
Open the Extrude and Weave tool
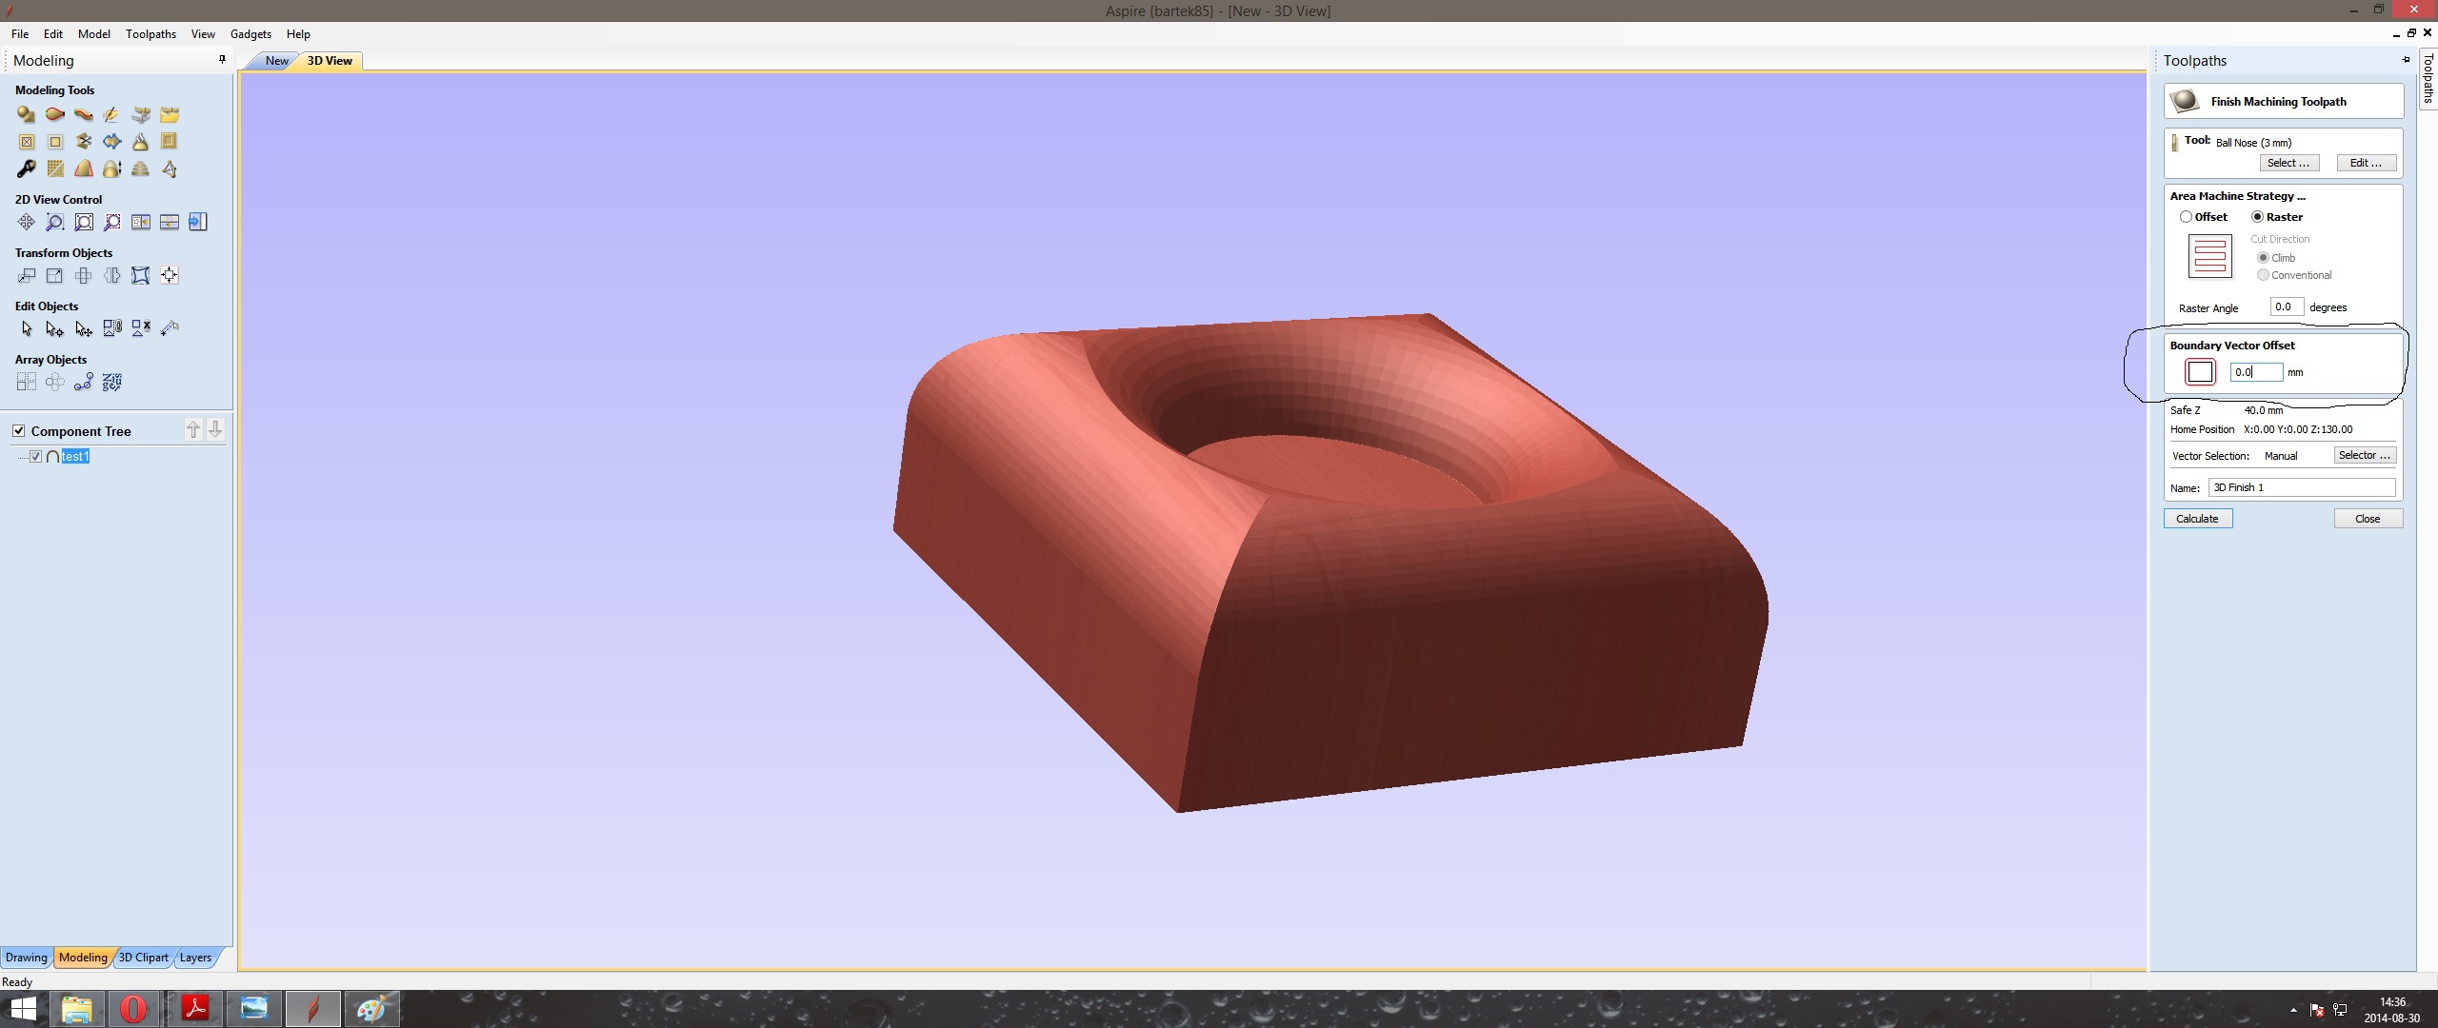pos(83,114)
